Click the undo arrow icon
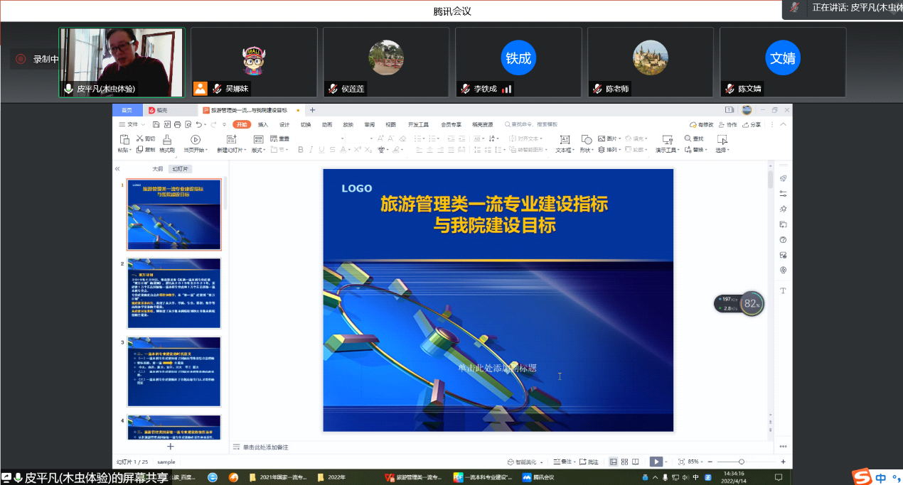Image resolution: width=903 pixels, height=485 pixels. [x=198, y=124]
